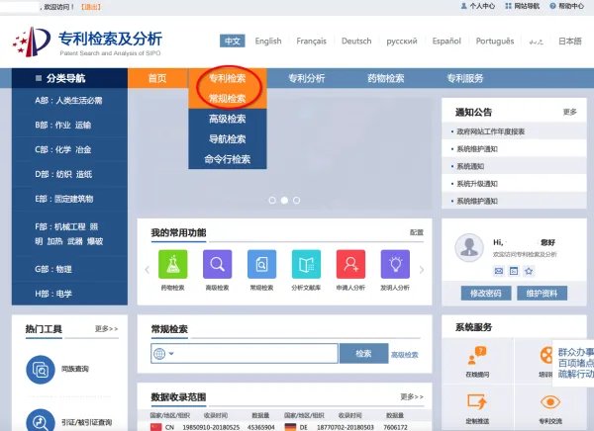Open 帮助中心 in the top bar
Screen dimensions: 594x431
point(566,6)
